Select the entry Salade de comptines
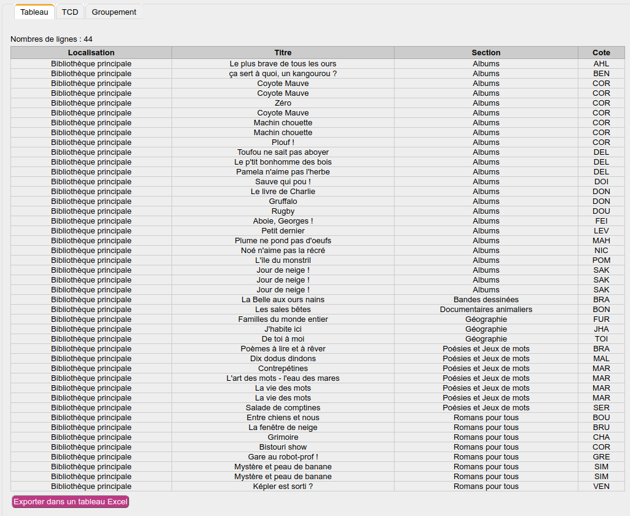 coord(282,407)
